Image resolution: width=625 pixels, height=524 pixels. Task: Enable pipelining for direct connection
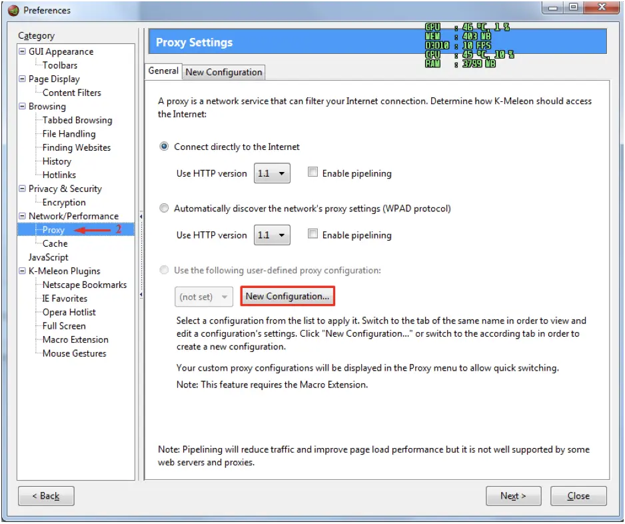click(312, 173)
